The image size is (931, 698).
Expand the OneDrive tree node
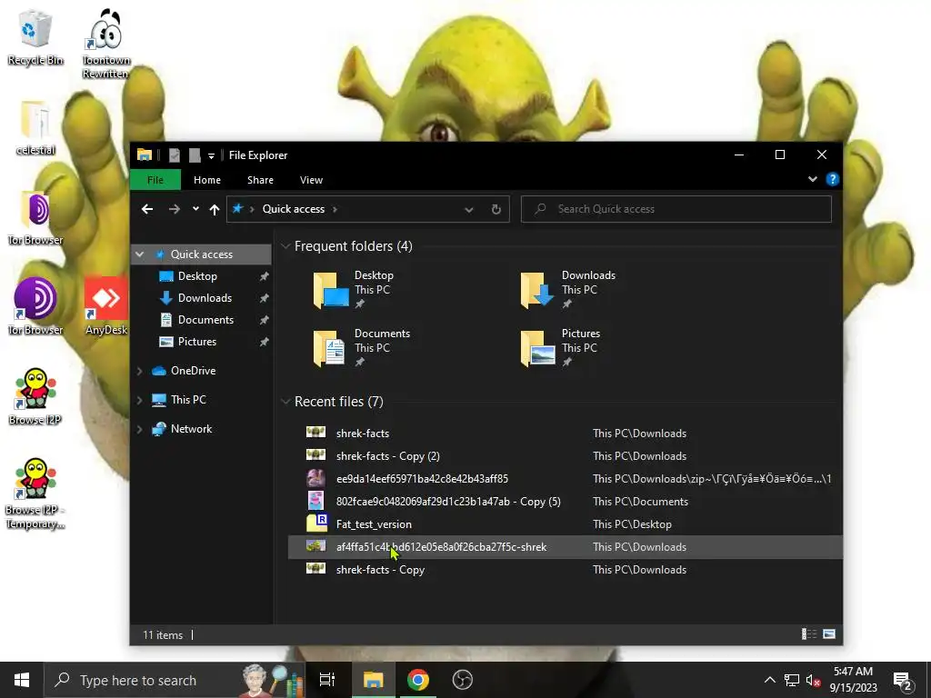point(139,371)
